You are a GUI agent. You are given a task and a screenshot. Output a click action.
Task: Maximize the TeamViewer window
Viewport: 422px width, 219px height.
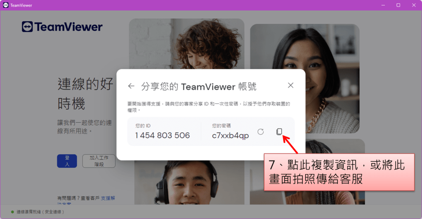pyautogui.click(x=398, y=5)
